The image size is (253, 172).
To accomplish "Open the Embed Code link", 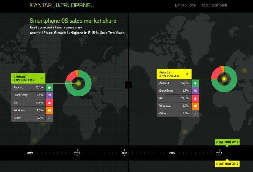I will 185,5.
